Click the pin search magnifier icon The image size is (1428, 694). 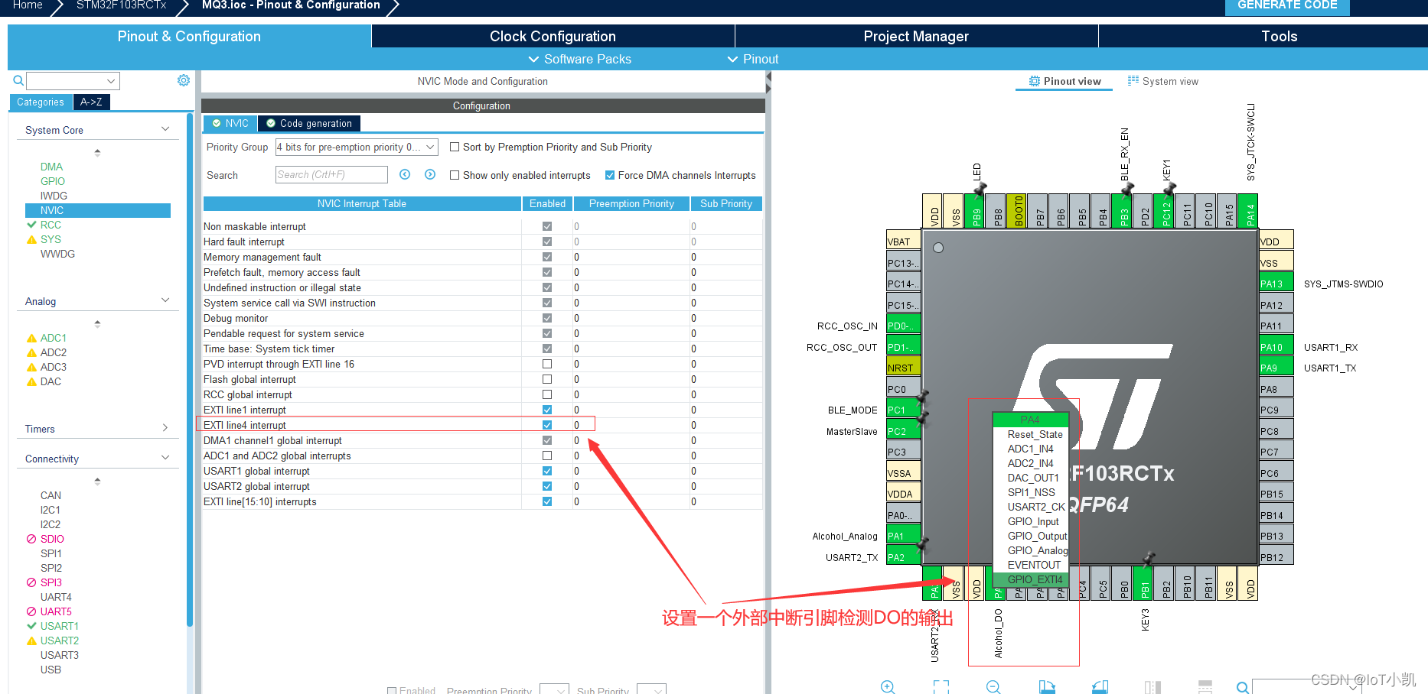1243,687
